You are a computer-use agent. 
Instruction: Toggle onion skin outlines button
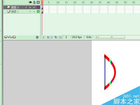pos(51,37)
